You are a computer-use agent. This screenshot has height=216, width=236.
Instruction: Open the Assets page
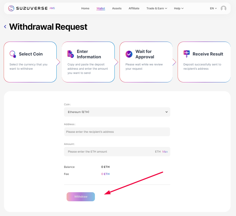[117, 8]
